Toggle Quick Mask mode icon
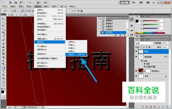 (3, 97)
